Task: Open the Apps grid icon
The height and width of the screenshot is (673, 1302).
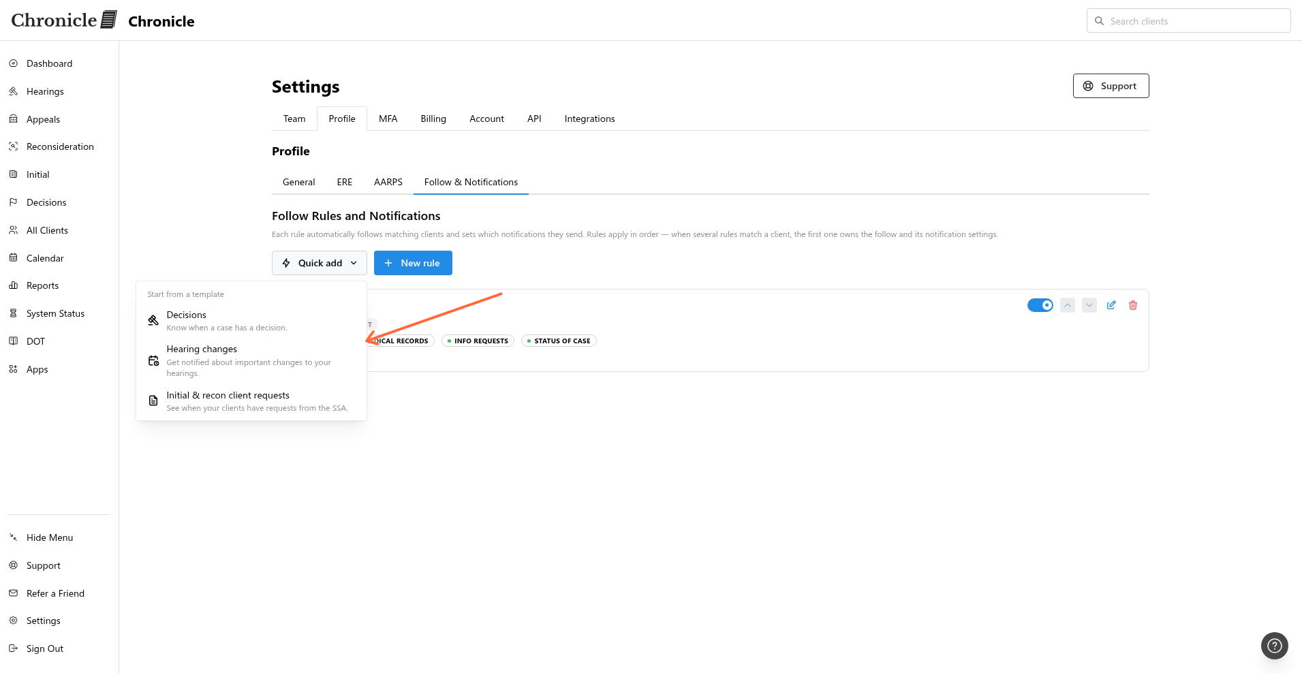Action: pos(13,369)
